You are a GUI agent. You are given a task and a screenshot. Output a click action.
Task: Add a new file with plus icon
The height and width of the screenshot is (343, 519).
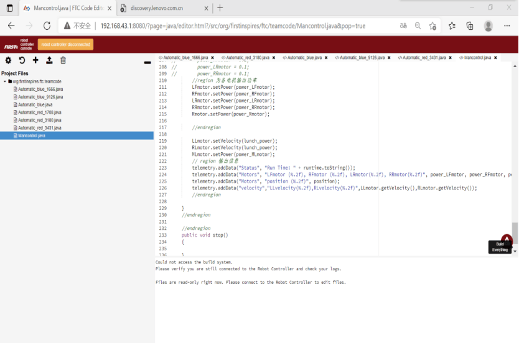coord(35,60)
